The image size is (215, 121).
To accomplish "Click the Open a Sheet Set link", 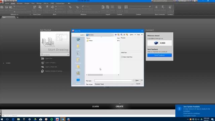I will [51, 67].
